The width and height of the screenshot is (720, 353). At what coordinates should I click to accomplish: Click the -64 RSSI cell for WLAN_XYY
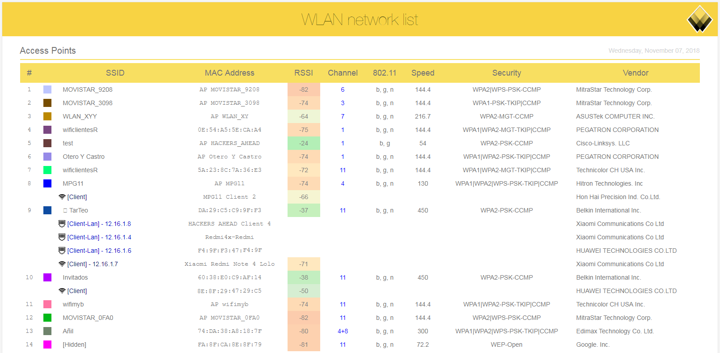[x=304, y=116]
